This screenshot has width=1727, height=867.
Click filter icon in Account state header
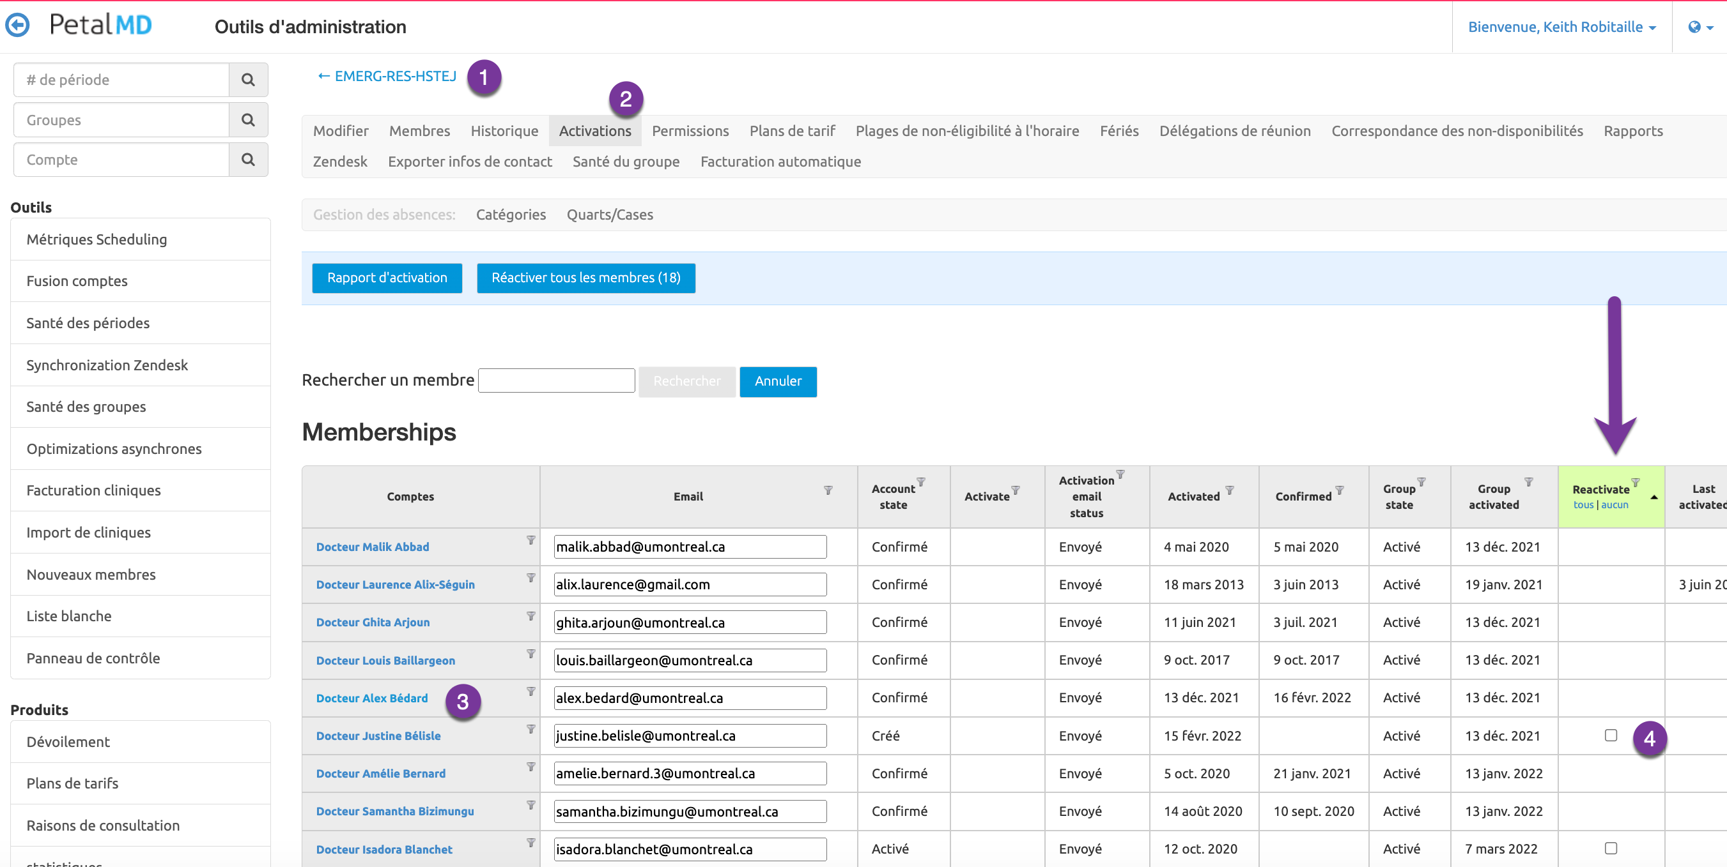pyautogui.click(x=920, y=481)
